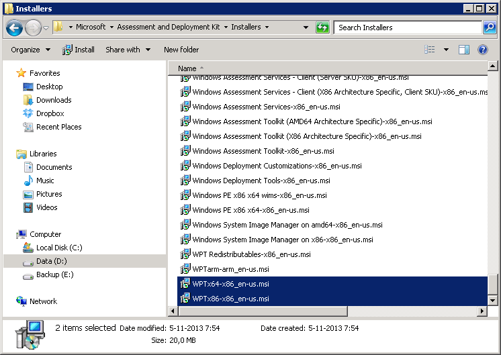Viewport: 501px width, 355px height.
Task: Click right arrow of horizontal scrollbar
Action: [x=482, y=311]
